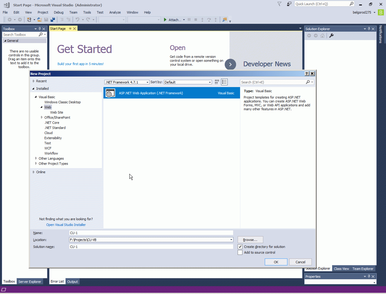Switch to the Team Explorer tab

[363, 269]
